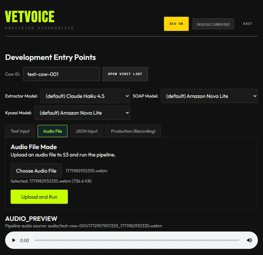Click the 'Extractor Model:' label
The width and height of the screenshot is (263, 255).
click(x=22, y=96)
